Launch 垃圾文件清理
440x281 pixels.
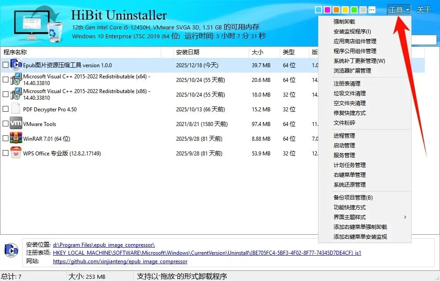350,93
